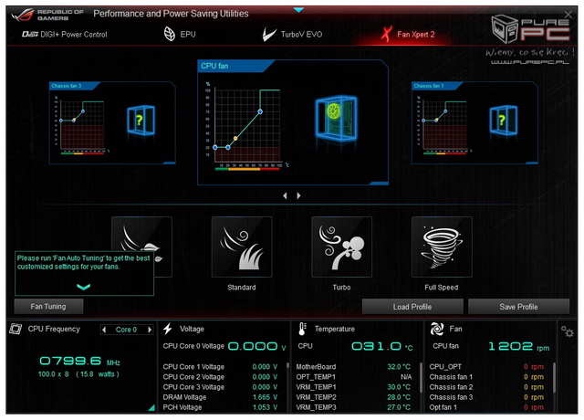Select the Chassis fan 1 card
The image size is (584, 420).
click(x=474, y=122)
